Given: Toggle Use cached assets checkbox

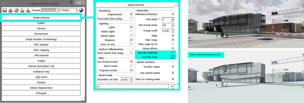Looking at the screenshot, I should pyautogui.click(x=173, y=73).
